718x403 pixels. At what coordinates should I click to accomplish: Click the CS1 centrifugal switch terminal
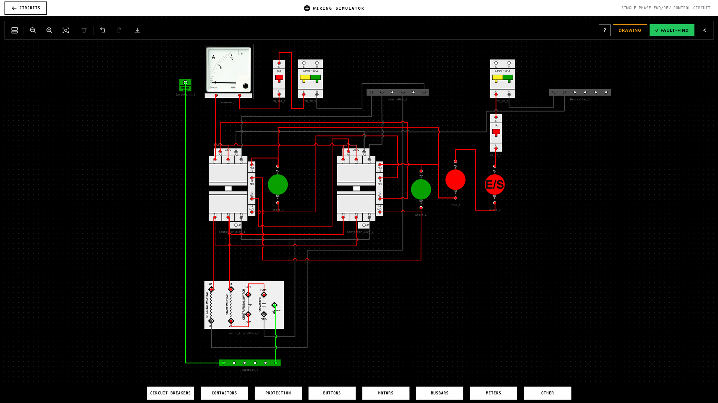click(248, 294)
